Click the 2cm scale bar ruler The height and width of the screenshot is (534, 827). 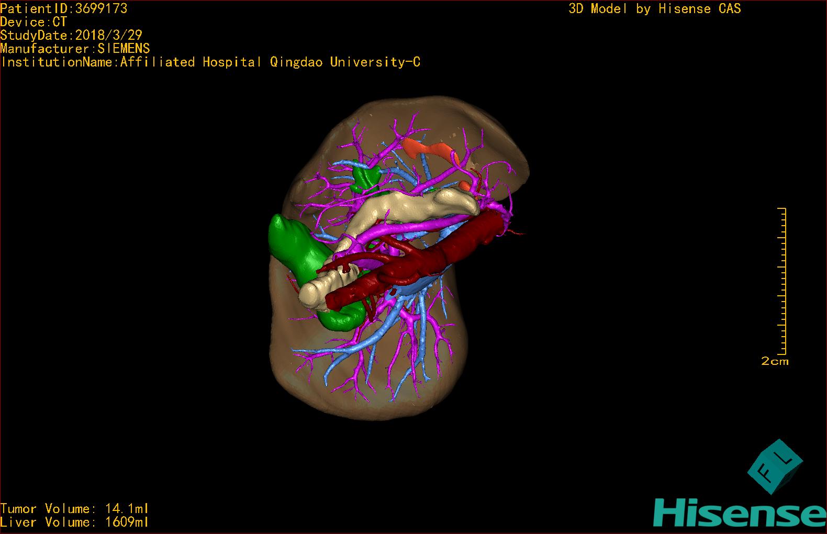click(x=781, y=283)
